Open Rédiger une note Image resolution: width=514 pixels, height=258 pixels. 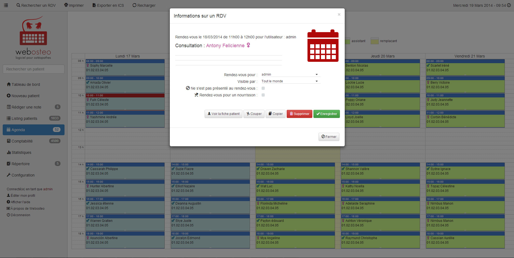(x=33, y=107)
